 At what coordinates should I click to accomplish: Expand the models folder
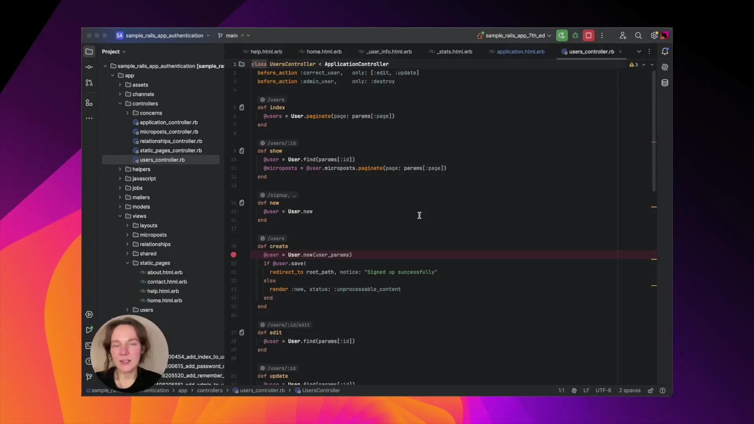120,207
